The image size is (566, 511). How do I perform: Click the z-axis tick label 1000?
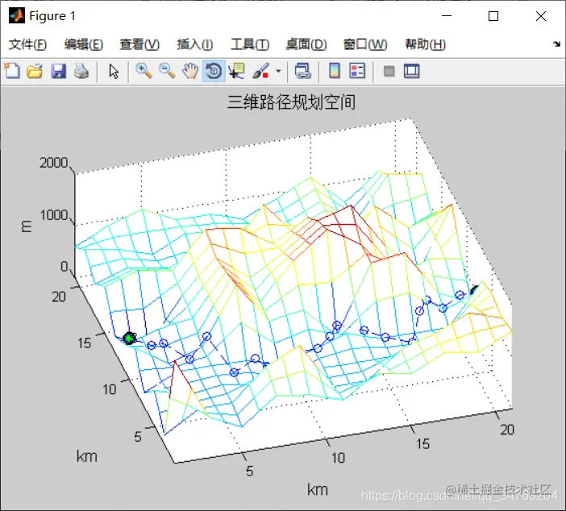[x=54, y=215]
